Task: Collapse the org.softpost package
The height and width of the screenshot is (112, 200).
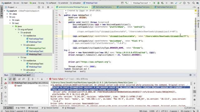Action: [16, 30]
